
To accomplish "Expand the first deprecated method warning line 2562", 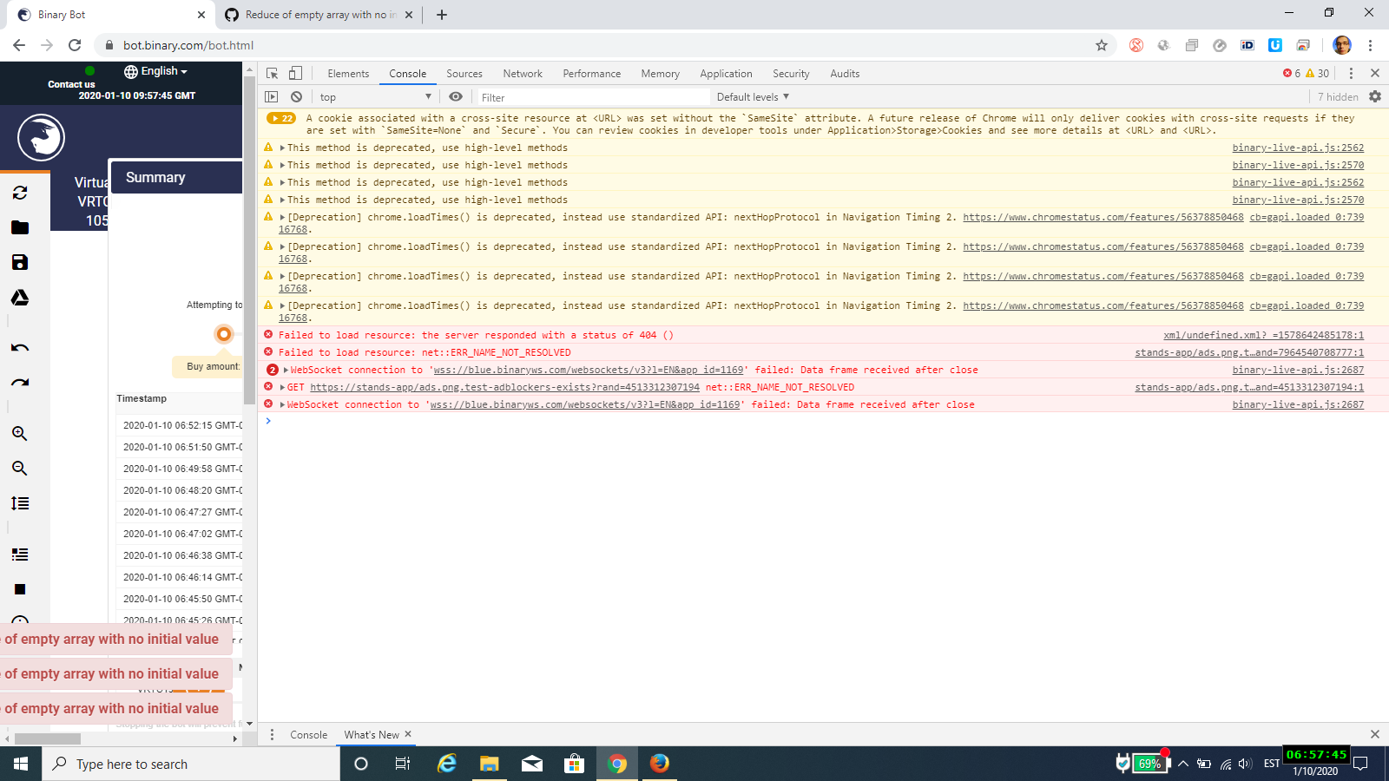I will [282, 148].
